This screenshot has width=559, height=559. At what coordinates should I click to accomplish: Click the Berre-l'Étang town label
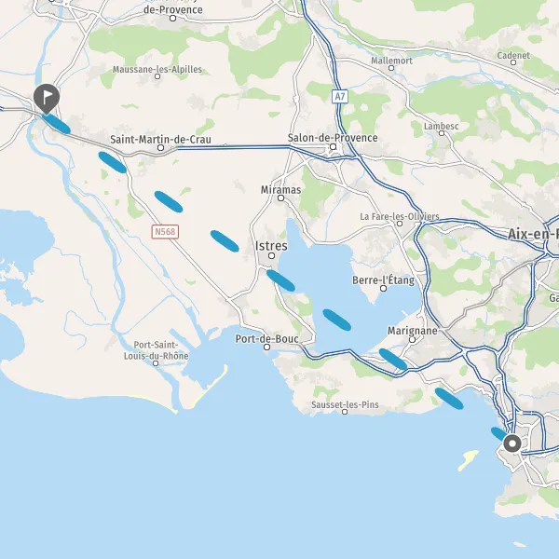[x=384, y=280]
